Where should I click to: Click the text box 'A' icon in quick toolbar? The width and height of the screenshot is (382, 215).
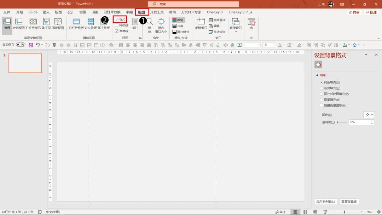point(239,45)
